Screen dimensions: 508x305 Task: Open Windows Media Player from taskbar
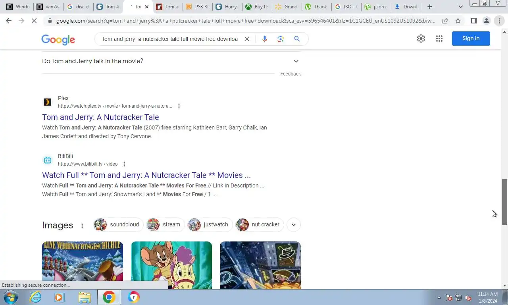[60, 297]
